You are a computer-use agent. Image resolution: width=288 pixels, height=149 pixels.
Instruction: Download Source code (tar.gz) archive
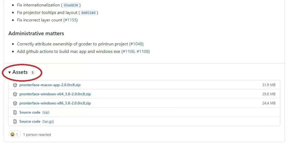pos(30,122)
